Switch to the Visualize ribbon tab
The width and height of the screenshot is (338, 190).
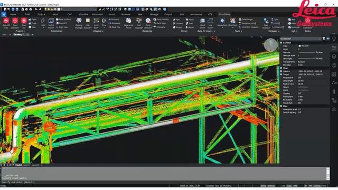83,14
